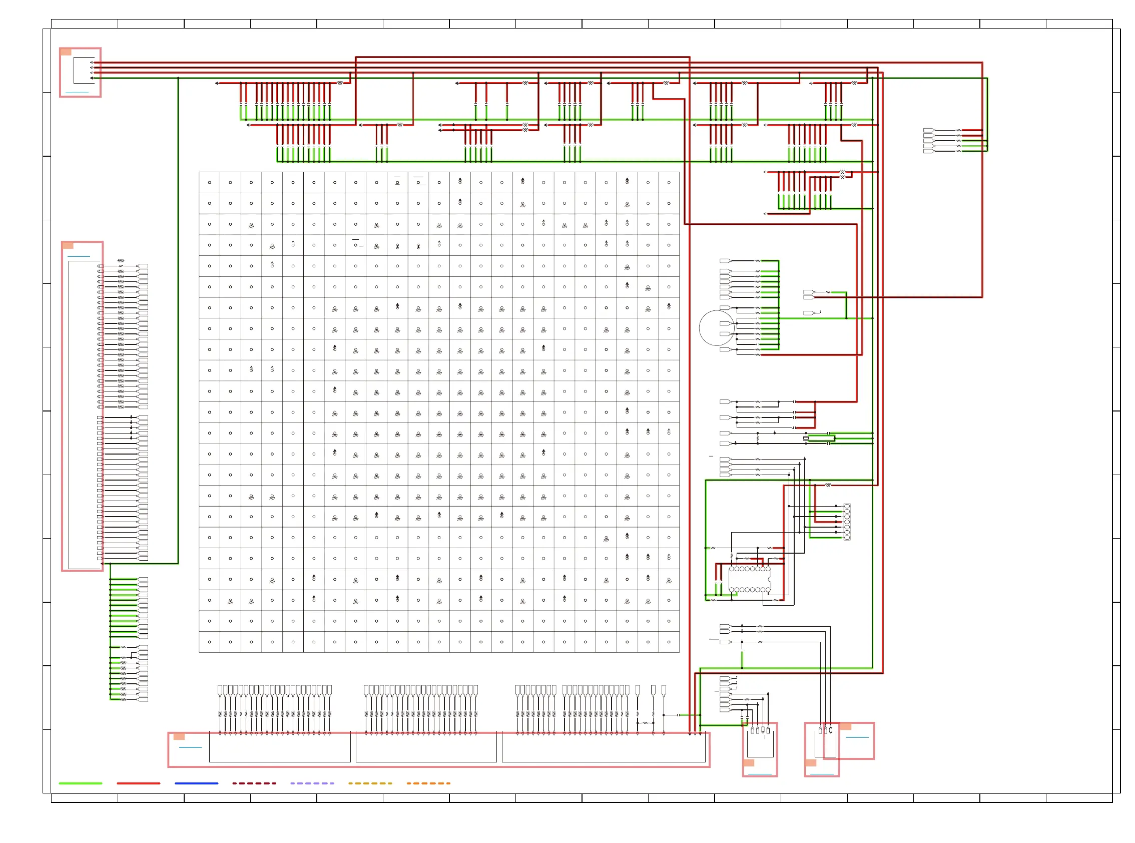Open blue link in overlapping bottom-right pink box
Screen dimensions: 1135x843
pos(857,737)
